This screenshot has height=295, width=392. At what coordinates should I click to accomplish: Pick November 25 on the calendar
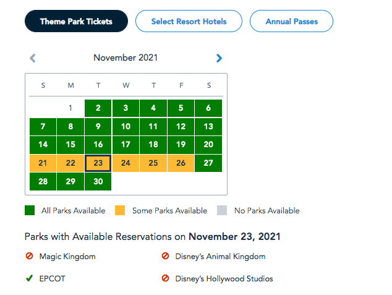coord(153,163)
